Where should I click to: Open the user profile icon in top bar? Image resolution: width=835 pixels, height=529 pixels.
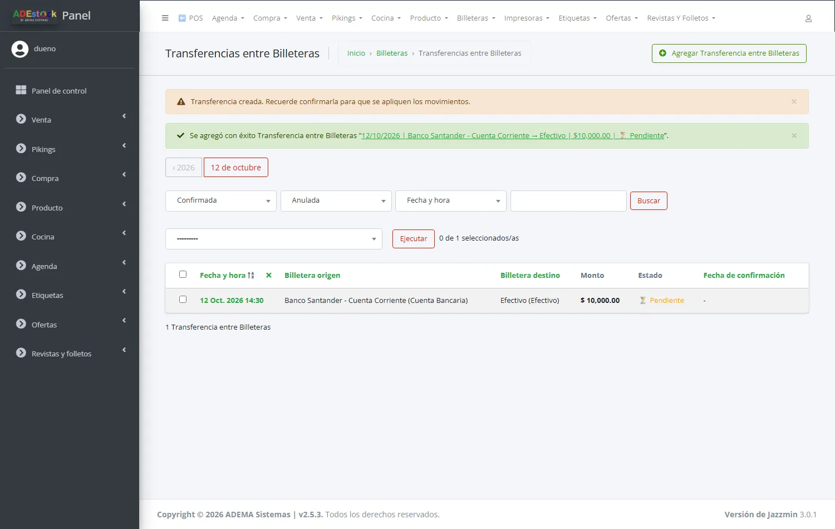(x=808, y=18)
